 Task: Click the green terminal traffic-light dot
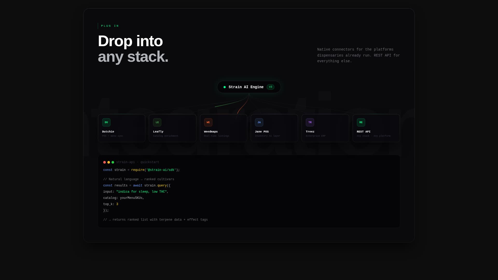113,162
